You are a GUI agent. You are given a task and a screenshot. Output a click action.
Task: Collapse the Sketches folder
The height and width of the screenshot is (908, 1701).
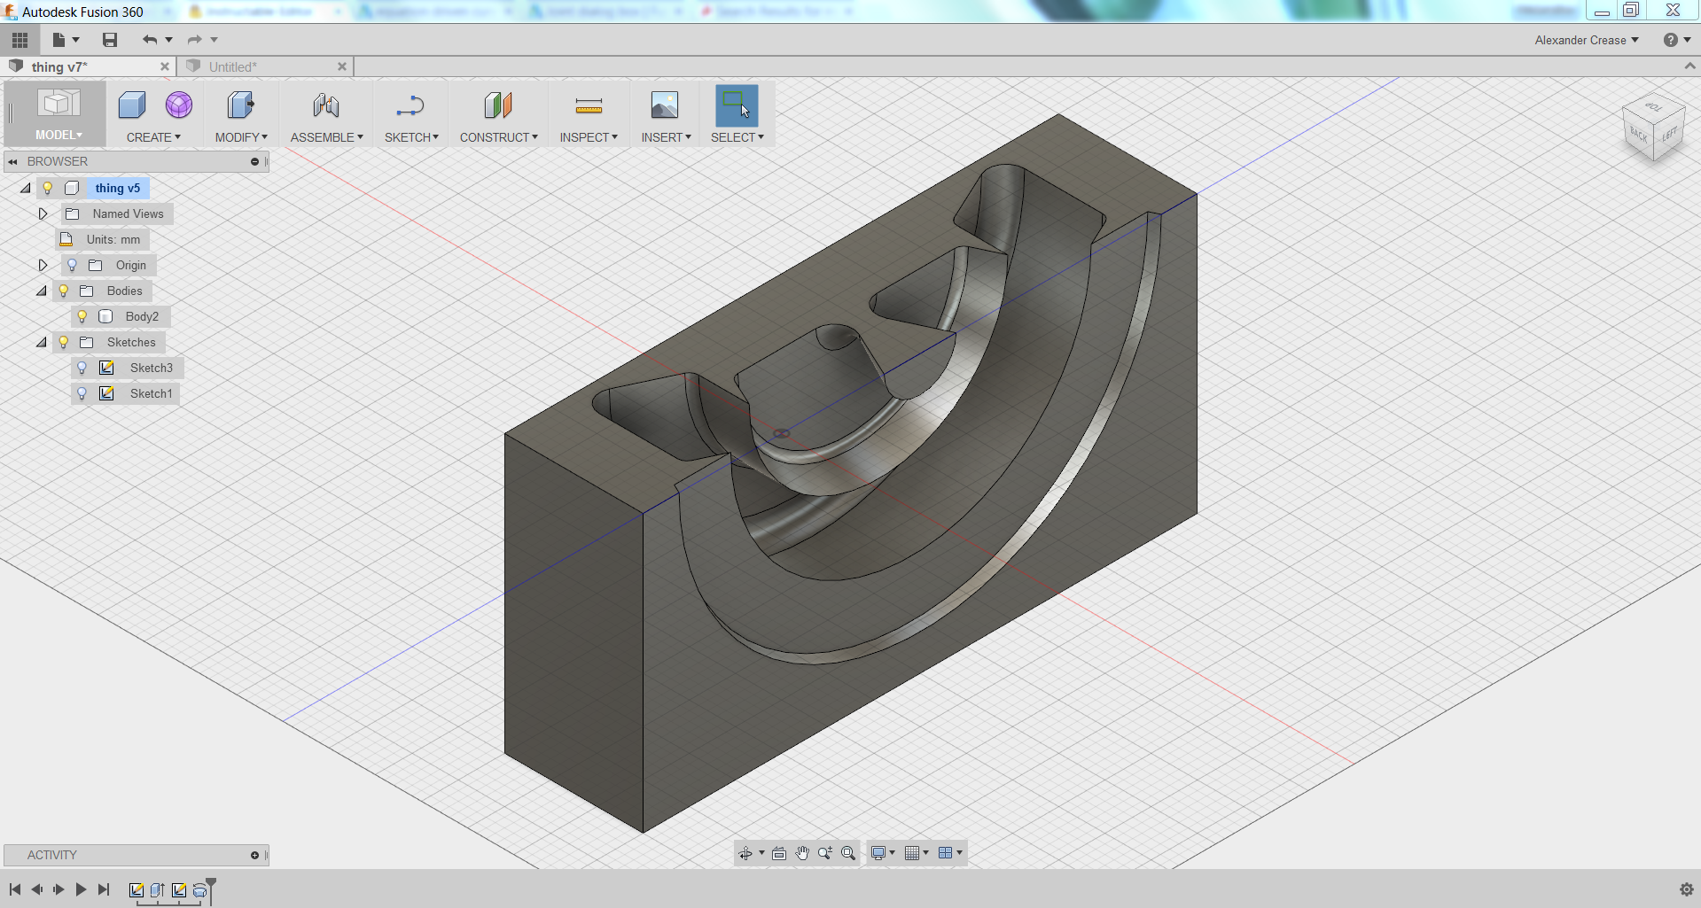point(42,342)
